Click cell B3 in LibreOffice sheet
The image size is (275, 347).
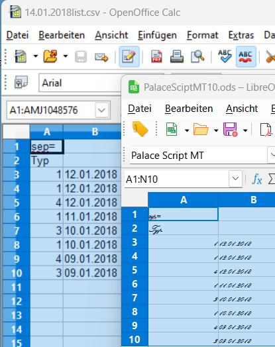pos(247,242)
